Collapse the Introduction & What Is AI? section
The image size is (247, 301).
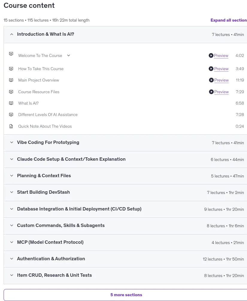click(125, 34)
